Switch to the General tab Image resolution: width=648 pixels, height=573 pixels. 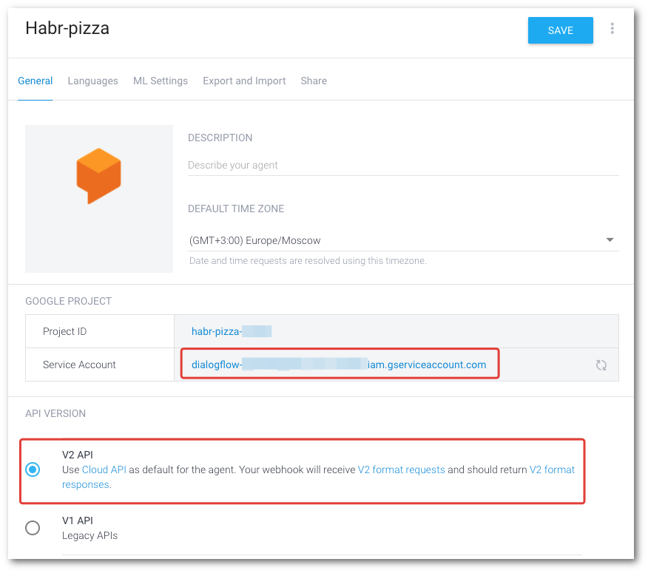pos(35,81)
